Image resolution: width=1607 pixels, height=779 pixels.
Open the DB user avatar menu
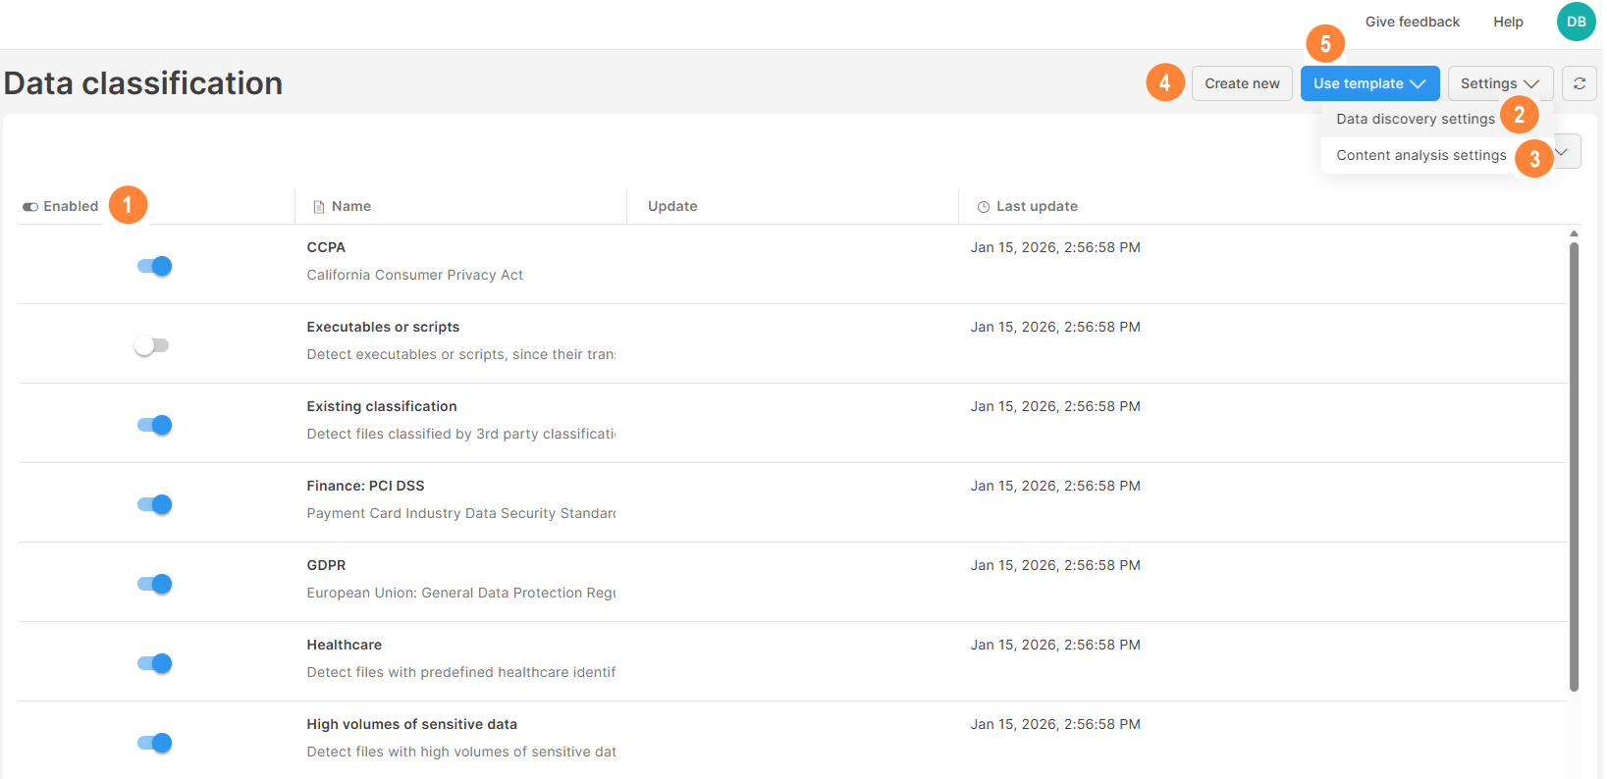(1576, 22)
